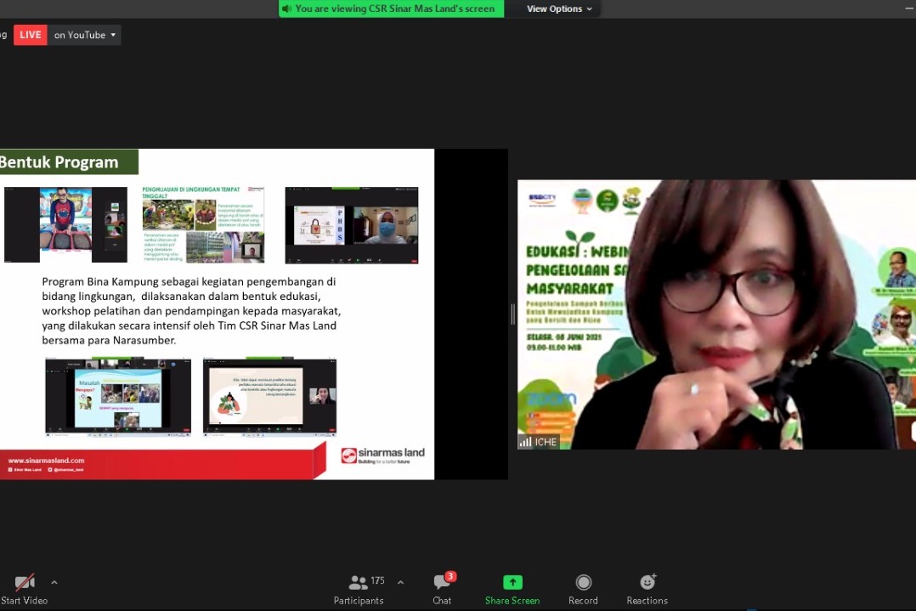Click the Participants icon
The width and height of the screenshot is (916, 611).
pos(359,582)
